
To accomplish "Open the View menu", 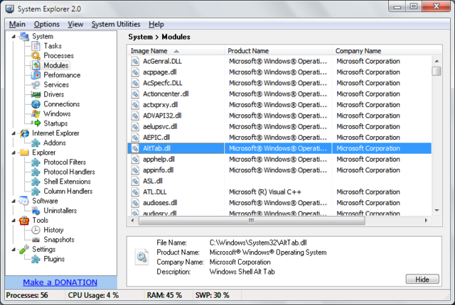I will click(75, 24).
